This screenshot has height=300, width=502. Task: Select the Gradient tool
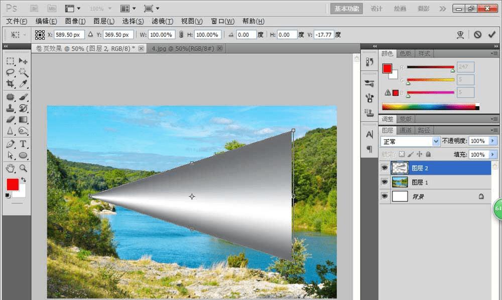coord(23,120)
